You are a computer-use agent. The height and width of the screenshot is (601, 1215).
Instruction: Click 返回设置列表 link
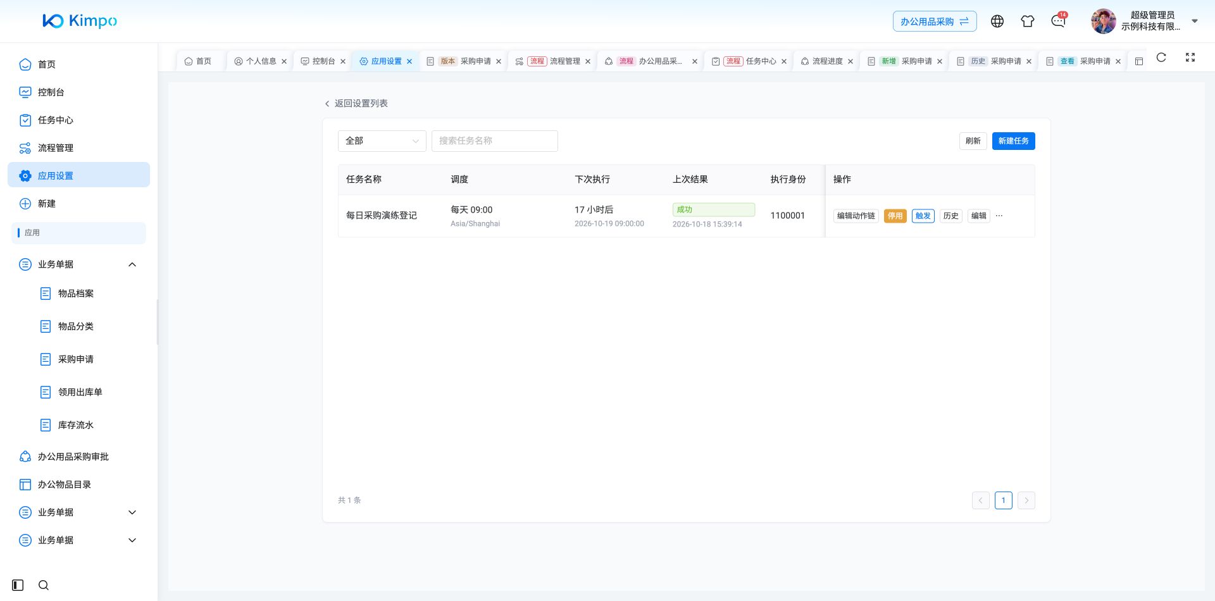(x=356, y=103)
